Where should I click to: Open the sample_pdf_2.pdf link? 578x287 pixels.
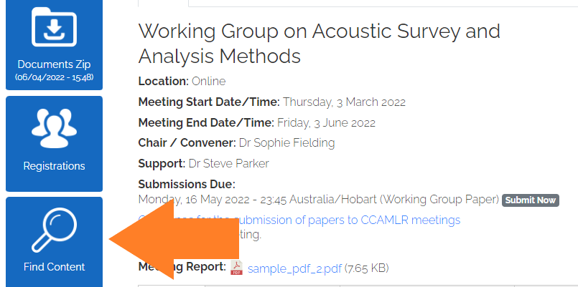(x=294, y=268)
